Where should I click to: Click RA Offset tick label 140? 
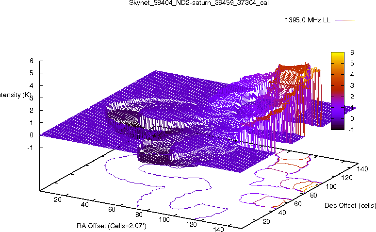tap(218, 229)
